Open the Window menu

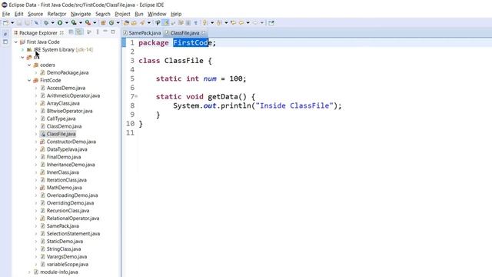[157, 14]
